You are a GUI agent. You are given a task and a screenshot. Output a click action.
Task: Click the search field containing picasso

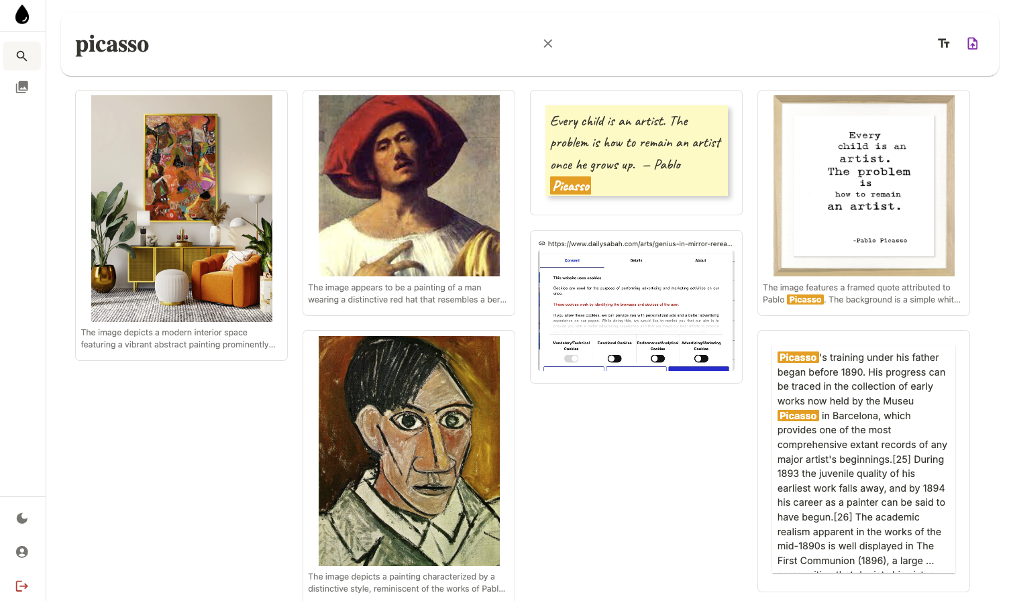pyautogui.click(x=302, y=44)
